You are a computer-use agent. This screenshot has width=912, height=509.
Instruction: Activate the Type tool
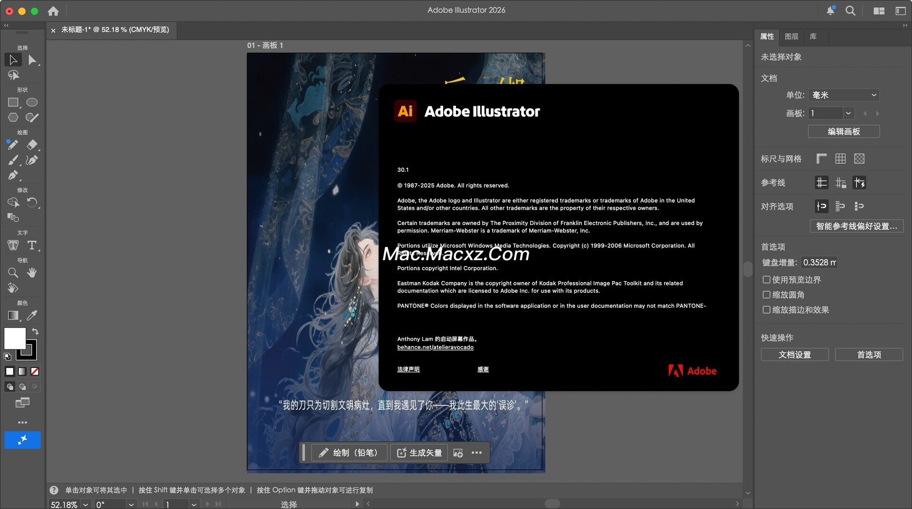(x=32, y=245)
